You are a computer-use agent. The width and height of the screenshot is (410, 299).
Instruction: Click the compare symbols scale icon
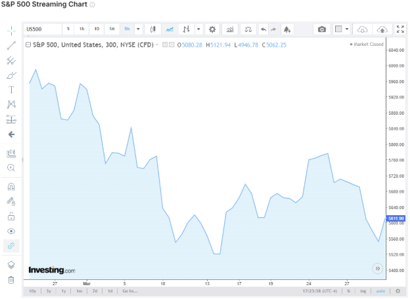[x=248, y=30]
